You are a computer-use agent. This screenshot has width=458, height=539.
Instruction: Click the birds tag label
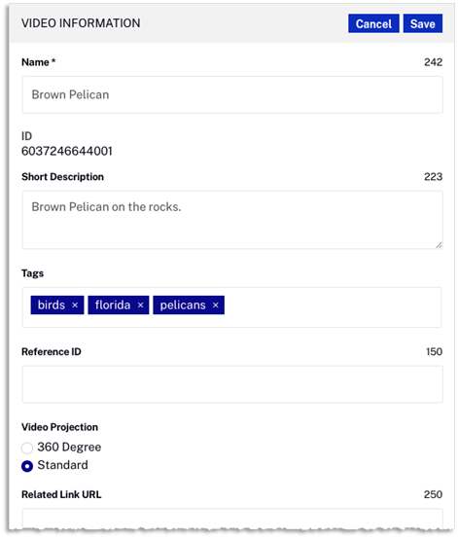pos(52,305)
